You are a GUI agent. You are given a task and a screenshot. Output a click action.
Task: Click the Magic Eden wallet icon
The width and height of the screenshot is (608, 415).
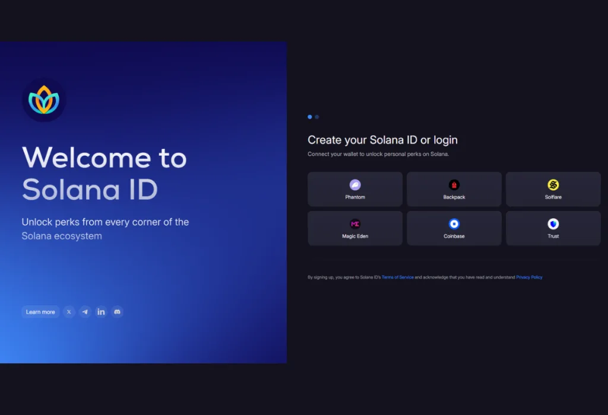coord(355,224)
